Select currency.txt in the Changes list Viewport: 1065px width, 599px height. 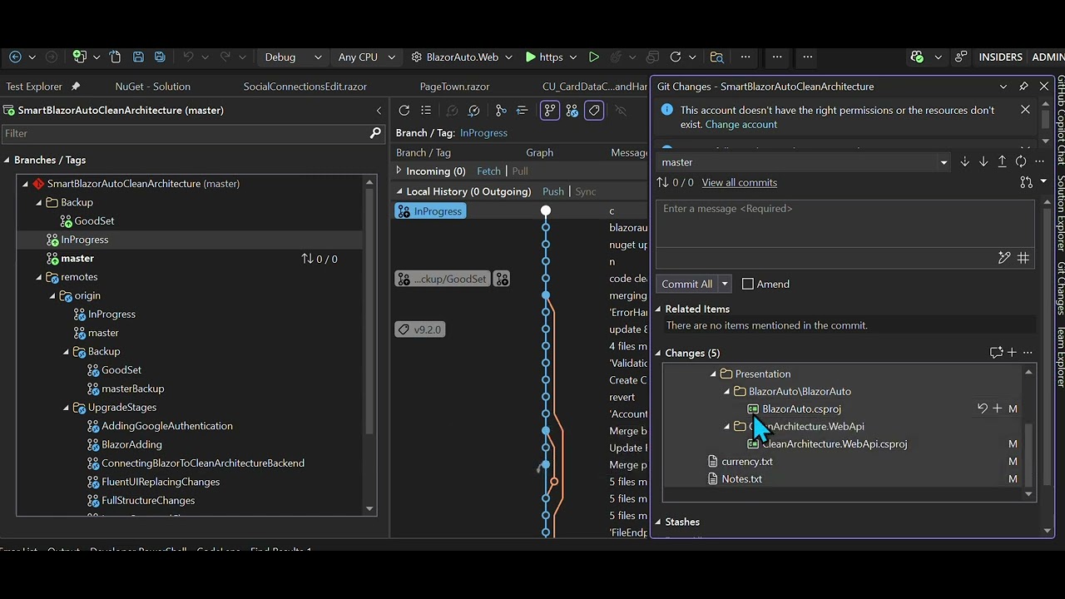pyautogui.click(x=747, y=461)
